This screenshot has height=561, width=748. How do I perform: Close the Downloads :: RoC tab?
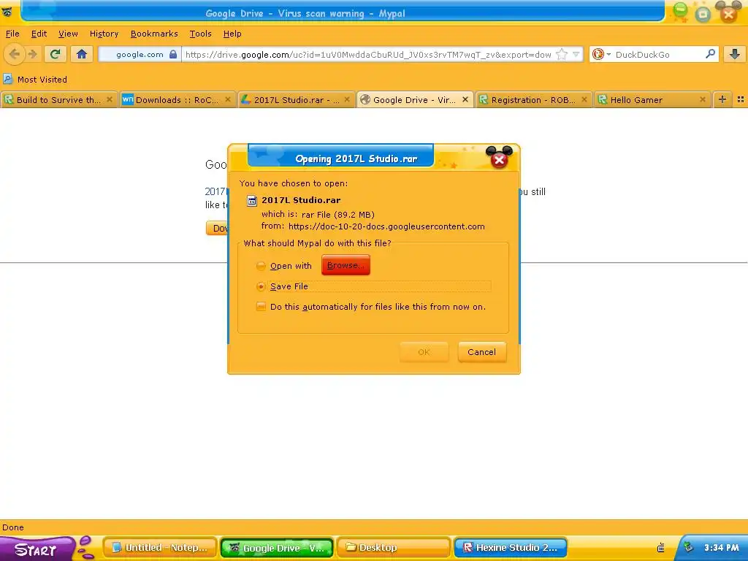click(x=228, y=99)
